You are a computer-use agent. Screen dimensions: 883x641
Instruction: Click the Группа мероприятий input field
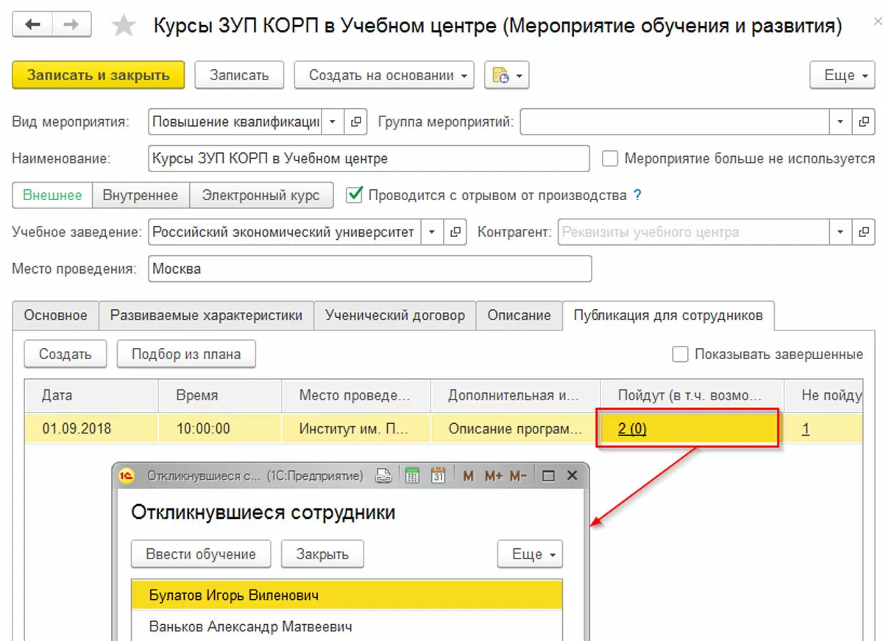(x=675, y=122)
